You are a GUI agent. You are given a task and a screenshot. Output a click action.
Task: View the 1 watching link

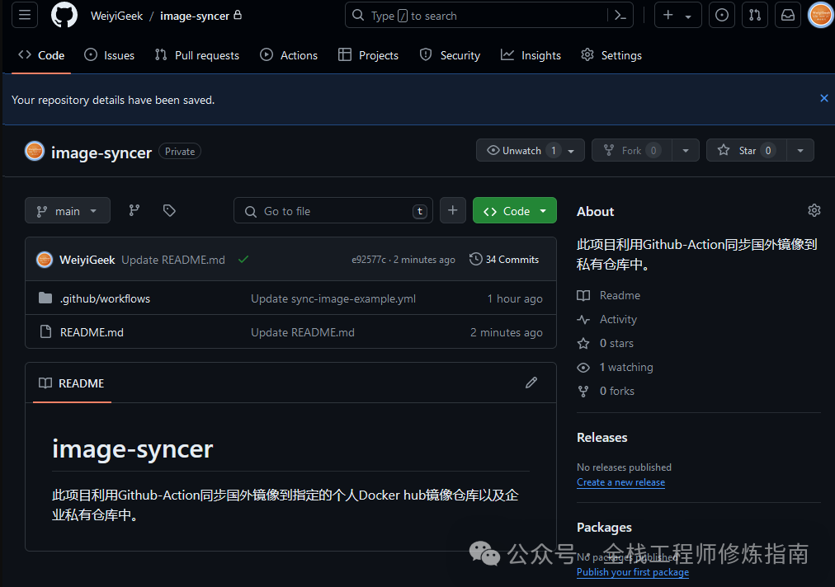pos(616,367)
